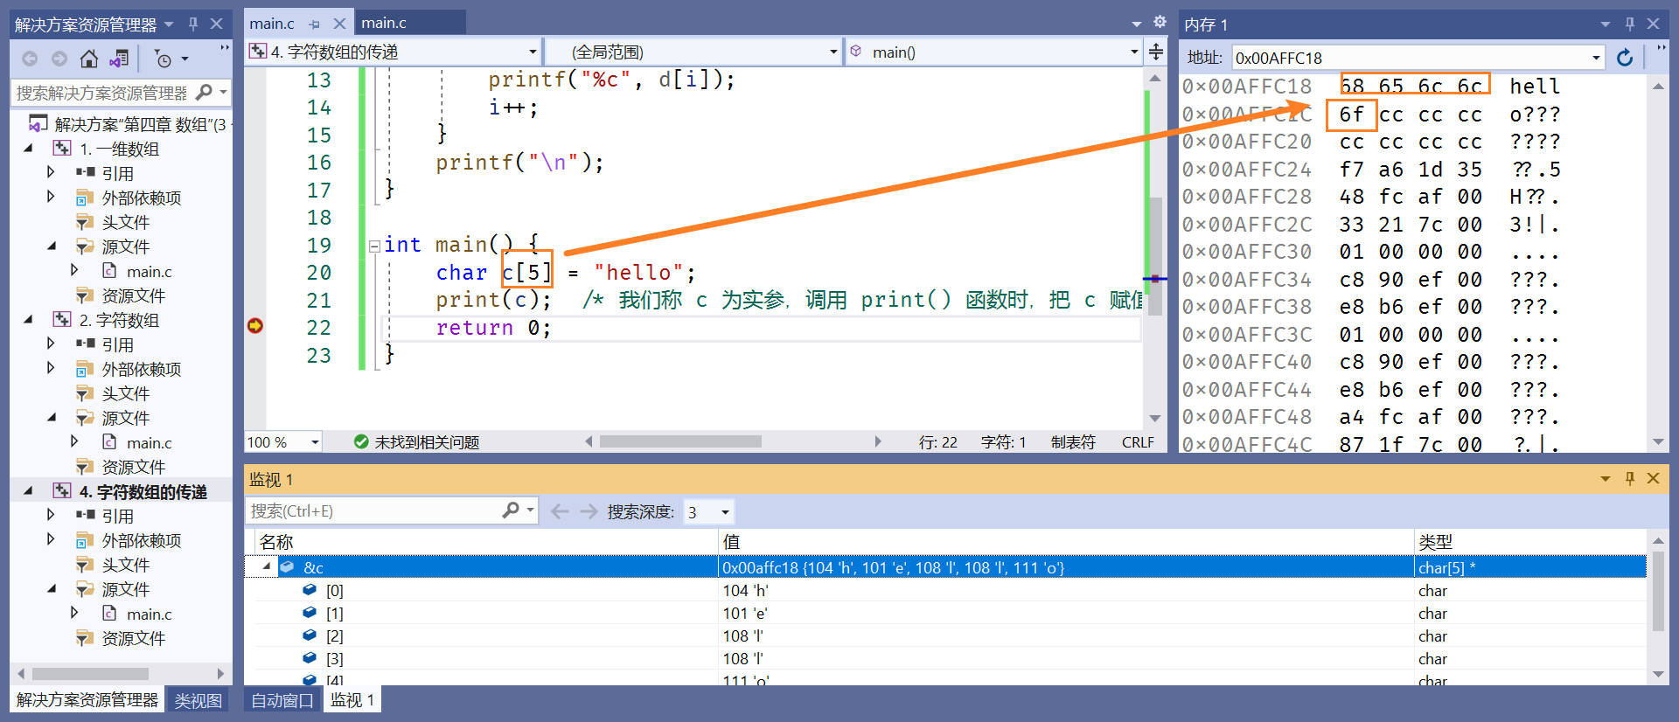Screen dimensions: 1679x722
Task: Open the 100 % zoom level dropdown
Action: 315,441
